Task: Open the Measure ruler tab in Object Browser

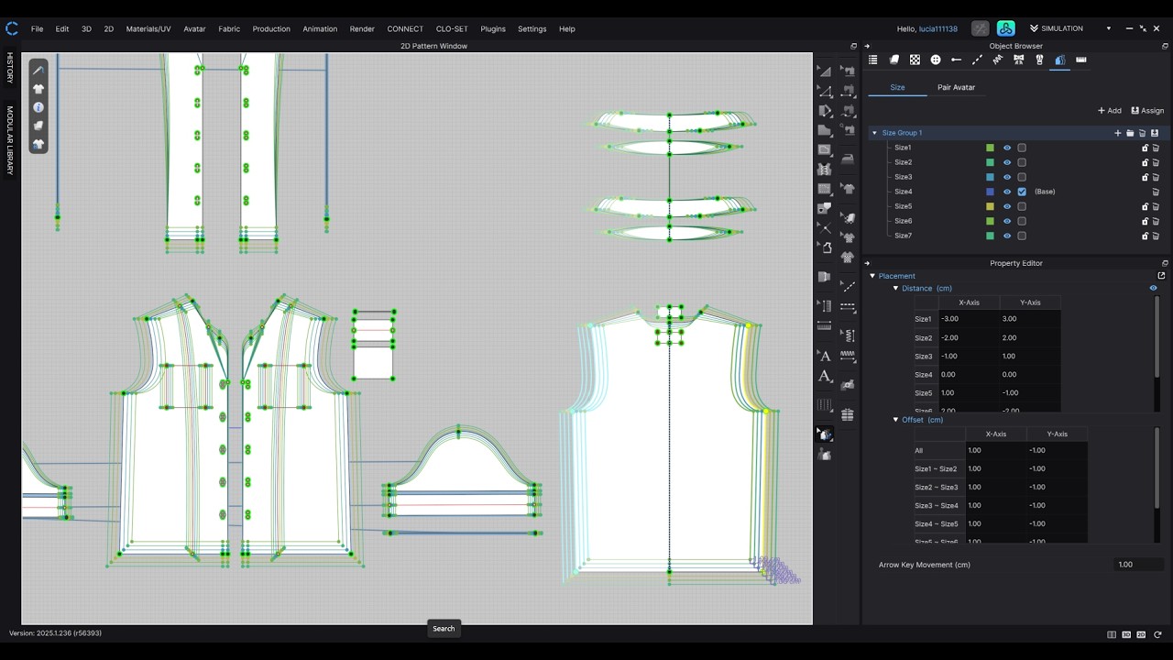Action: (x=1081, y=60)
